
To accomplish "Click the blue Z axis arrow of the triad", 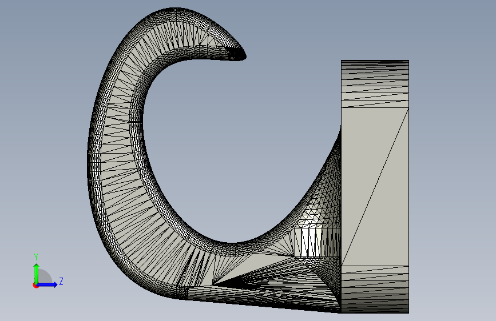I will pyautogui.click(x=47, y=284).
